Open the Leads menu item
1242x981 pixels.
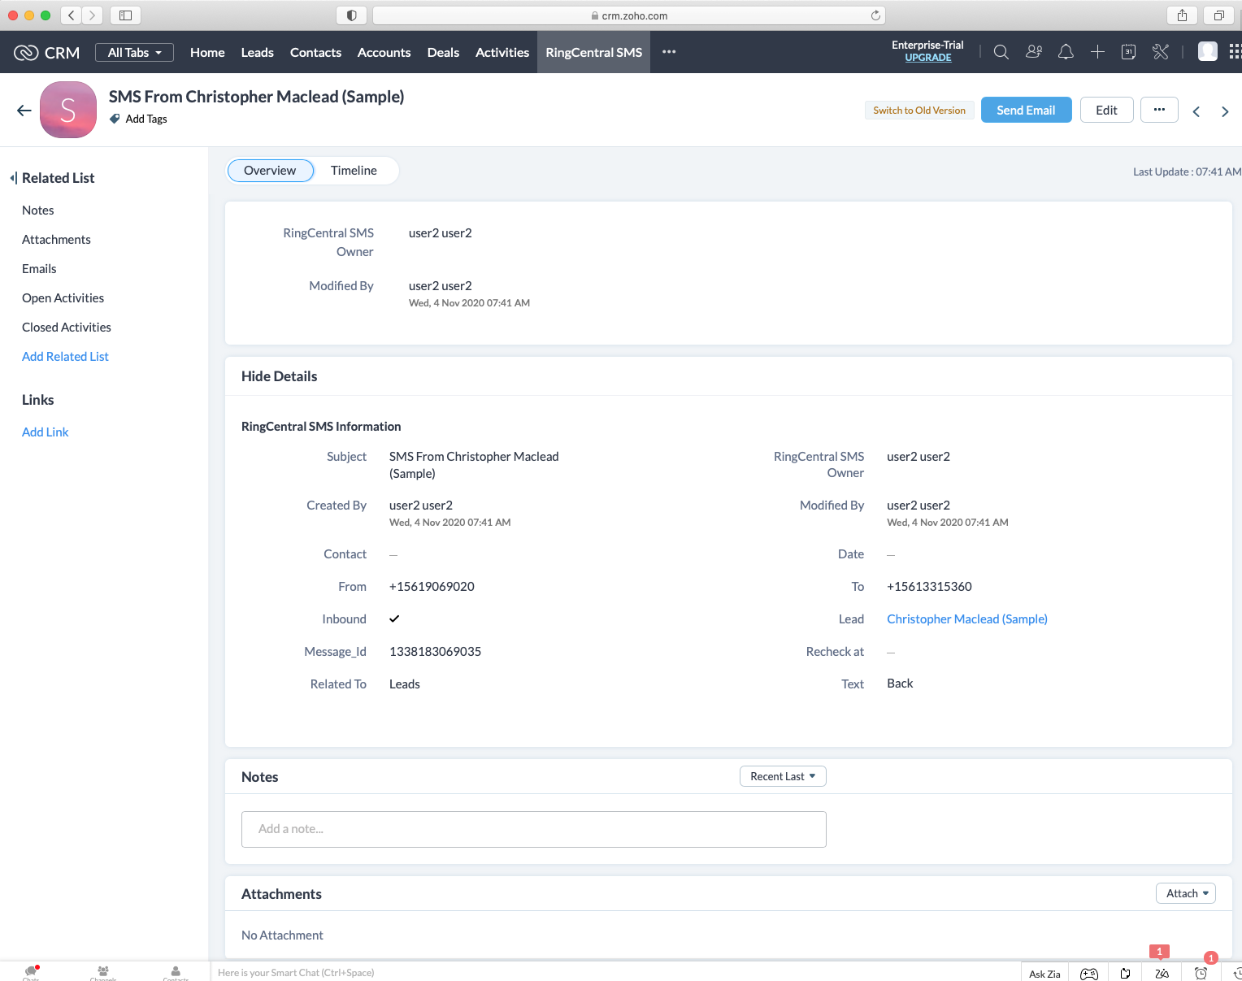click(257, 52)
